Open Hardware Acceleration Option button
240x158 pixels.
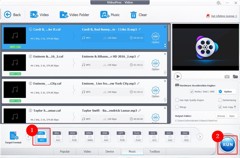click(226, 92)
